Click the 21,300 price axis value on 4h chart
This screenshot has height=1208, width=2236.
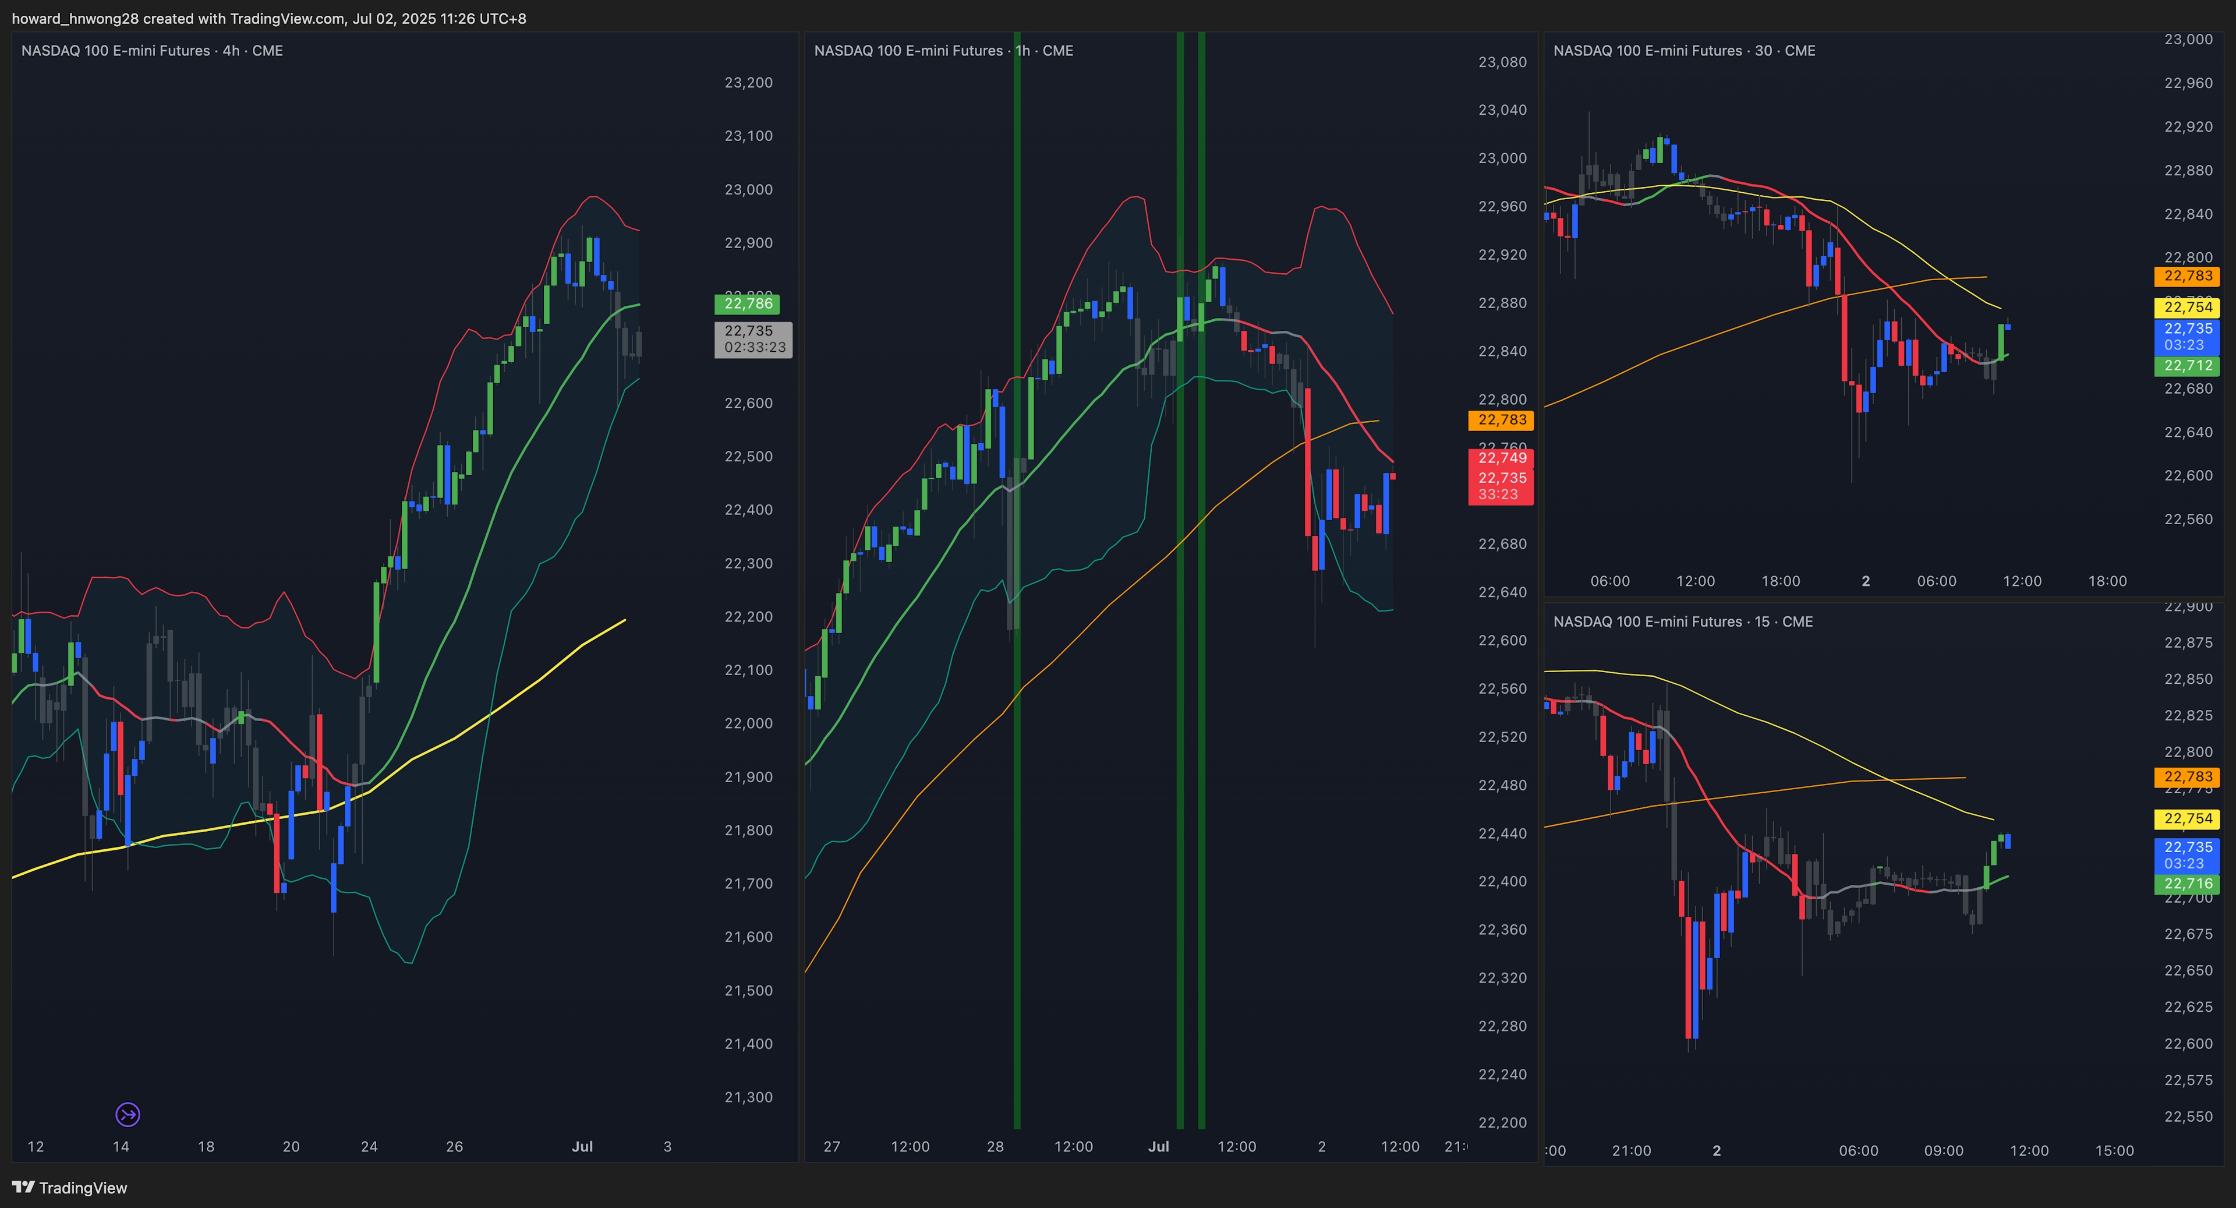pos(748,1098)
